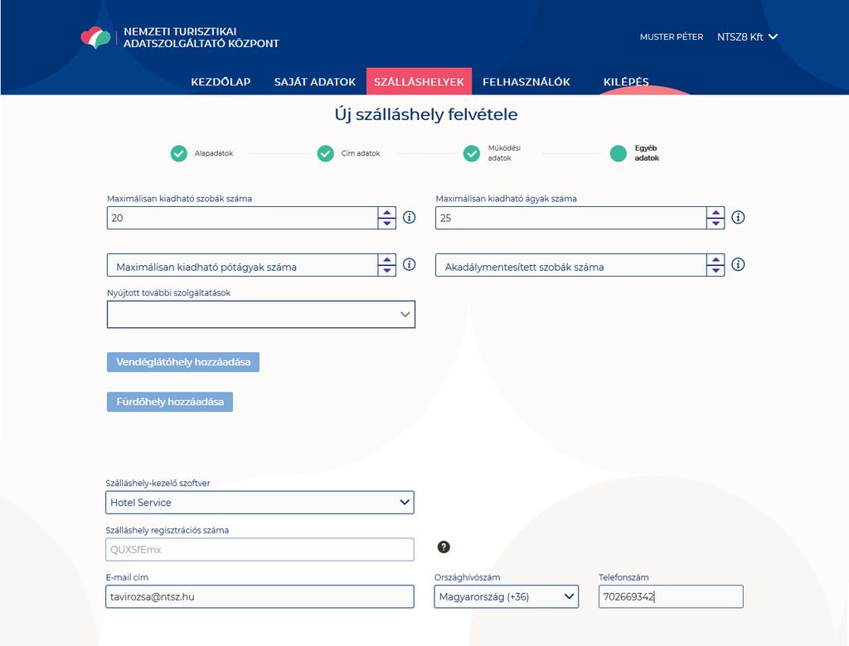Viewport: 849px width, 646px height.
Task: Focus the Akadálymentesített szobák száma field
Action: tap(571, 265)
